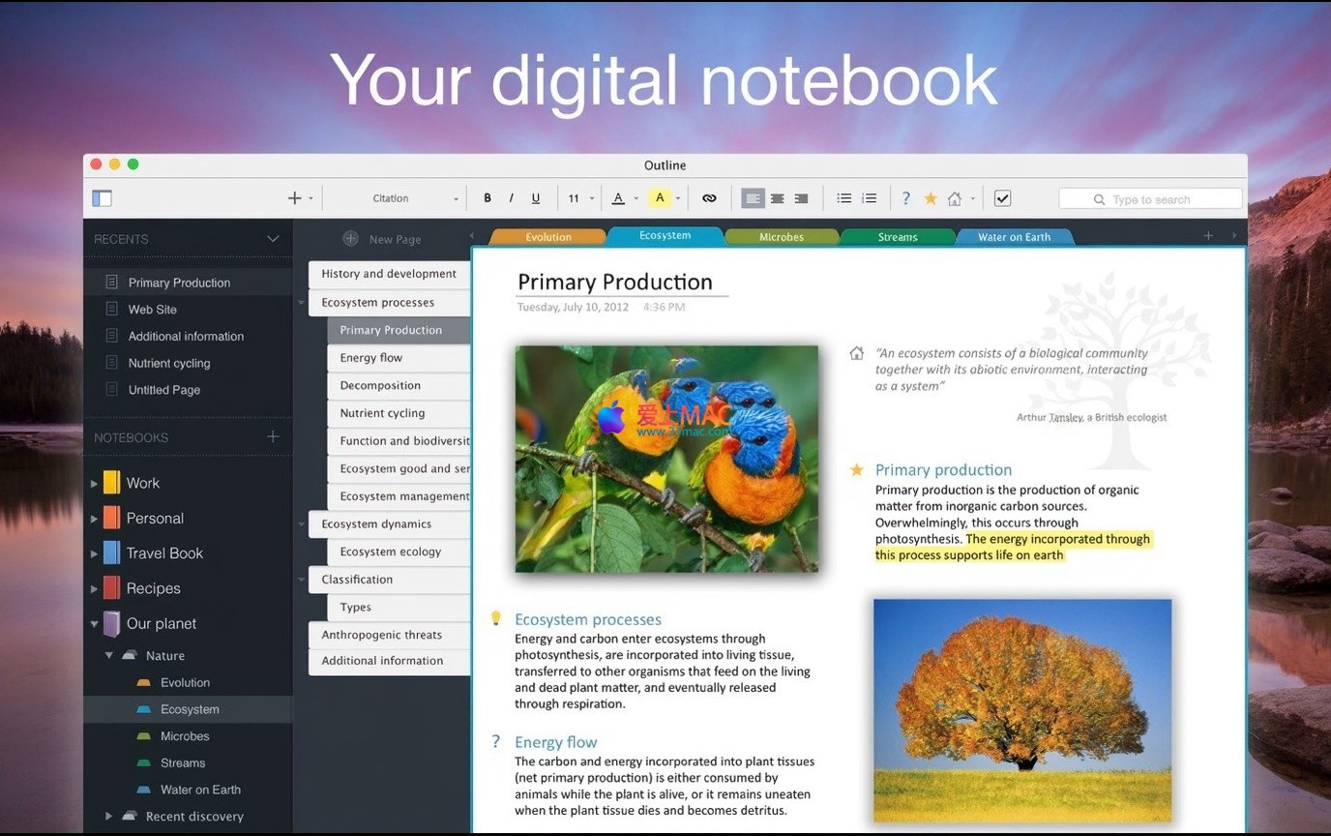The width and height of the screenshot is (1331, 836).
Task: Pick the yellow highlight color swatch
Action: pyautogui.click(x=660, y=198)
